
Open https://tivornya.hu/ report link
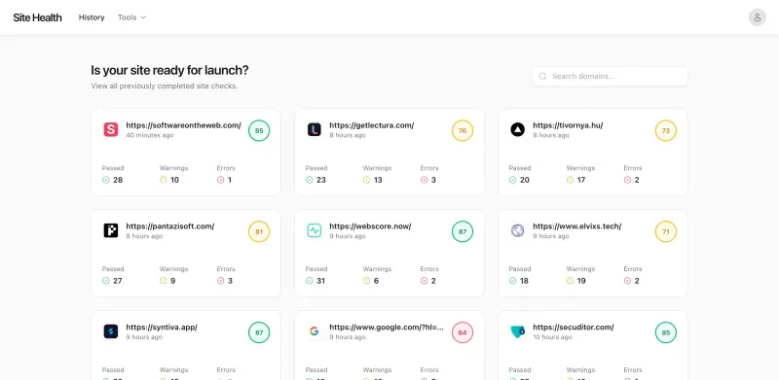[x=568, y=125]
